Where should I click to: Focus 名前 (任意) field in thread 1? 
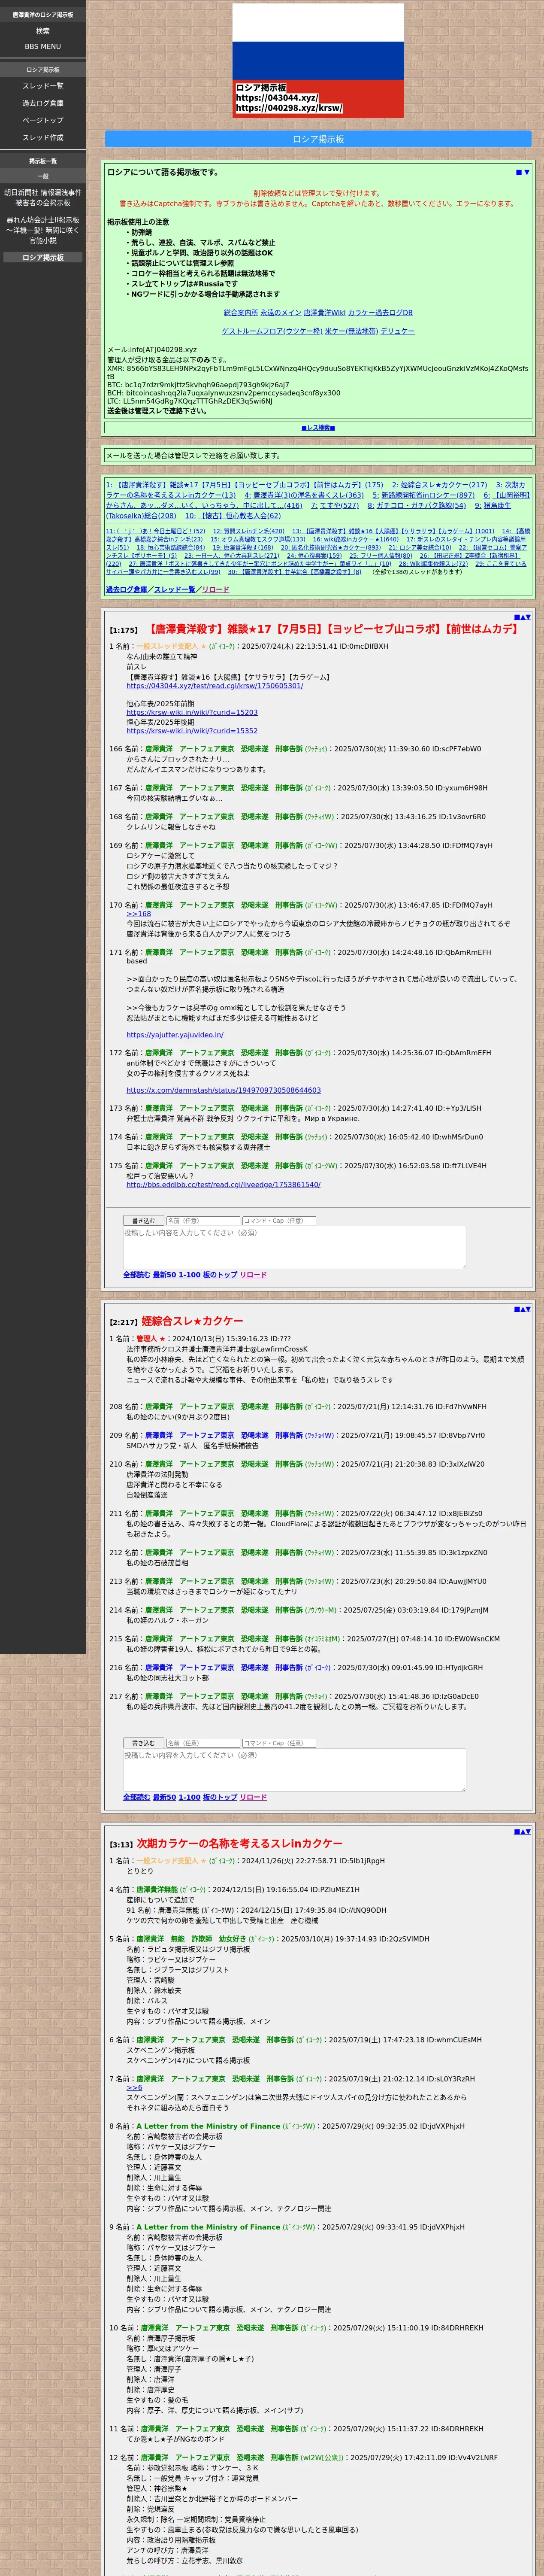tap(202, 1220)
